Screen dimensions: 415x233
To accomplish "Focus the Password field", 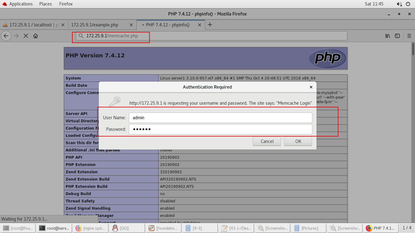I will [x=221, y=129].
